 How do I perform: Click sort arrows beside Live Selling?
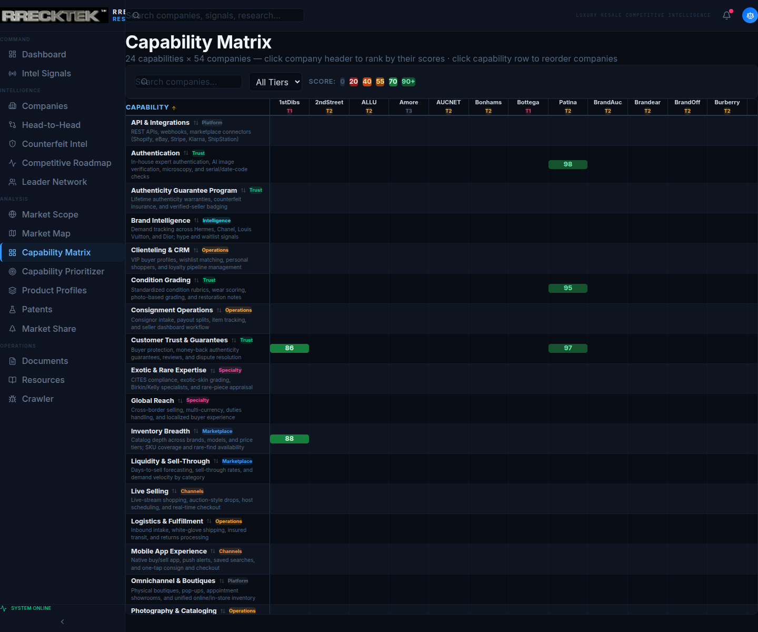(174, 491)
